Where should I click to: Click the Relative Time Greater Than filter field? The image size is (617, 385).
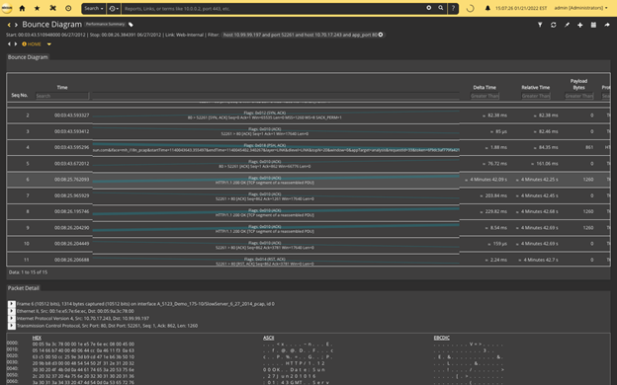click(x=536, y=96)
